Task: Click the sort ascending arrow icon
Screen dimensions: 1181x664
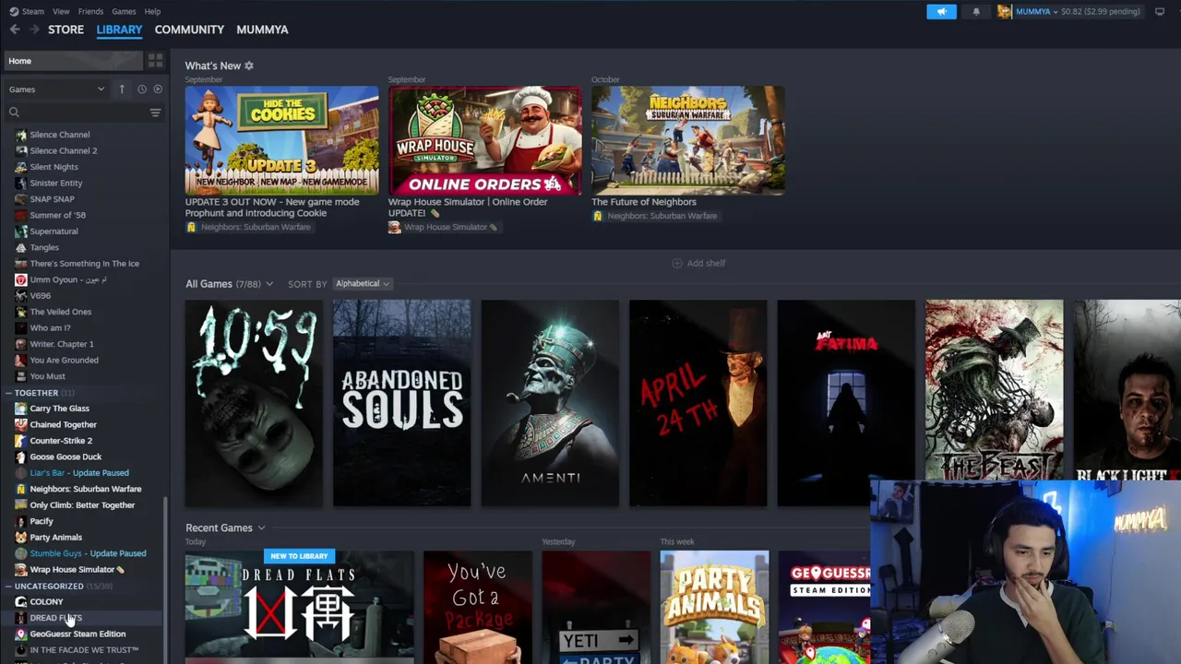Action: pos(122,89)
